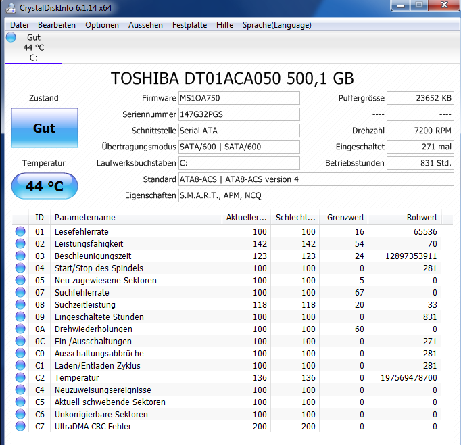The width and height of the screenshot is (461, 445).
Task: Minimize the CrystalDiskInfo window
Action: pyautogui.click(x=400, y=5)
